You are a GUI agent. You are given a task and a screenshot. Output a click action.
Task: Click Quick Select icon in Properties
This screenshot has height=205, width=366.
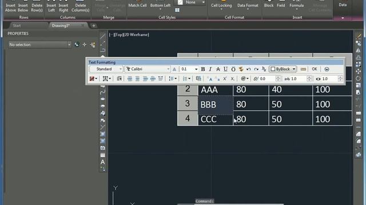(93, 44)
